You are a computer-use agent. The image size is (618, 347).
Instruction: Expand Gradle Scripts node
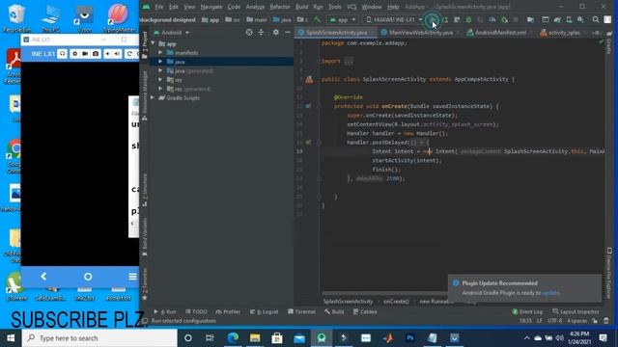coord(153,98)
